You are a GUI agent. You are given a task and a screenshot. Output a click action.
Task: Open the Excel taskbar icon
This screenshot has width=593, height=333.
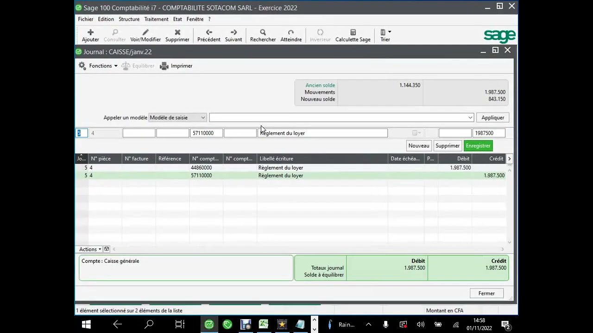[x=264, y=324]
